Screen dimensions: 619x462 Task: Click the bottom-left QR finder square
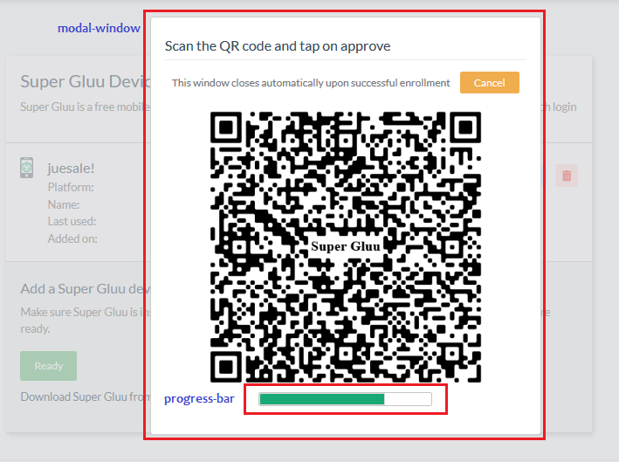(226, 367)
